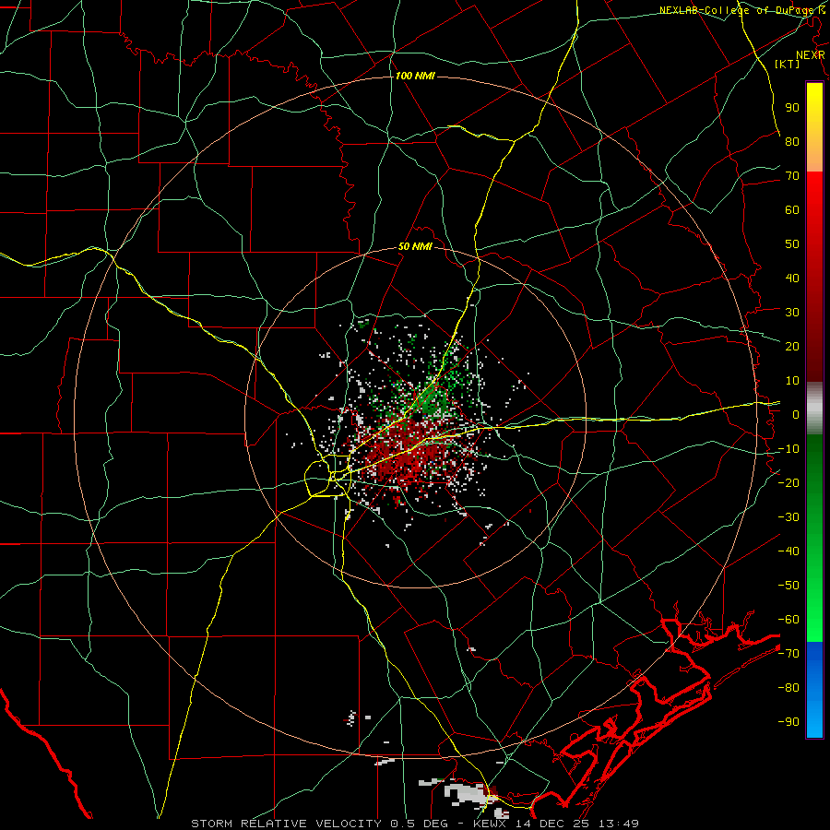
Task: Click the 90 value on the velocity scale
Action: 792,108
